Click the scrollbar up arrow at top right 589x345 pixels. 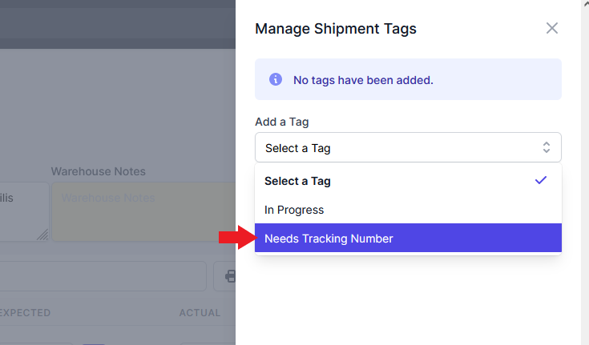pos(586,2)
